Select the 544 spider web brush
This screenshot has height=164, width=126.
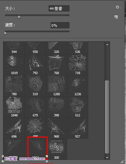coord(14,48)
